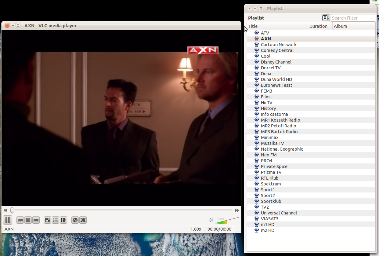379x256 pixels.
Task: Stop the video playback
Action: [x=28, y=220]
